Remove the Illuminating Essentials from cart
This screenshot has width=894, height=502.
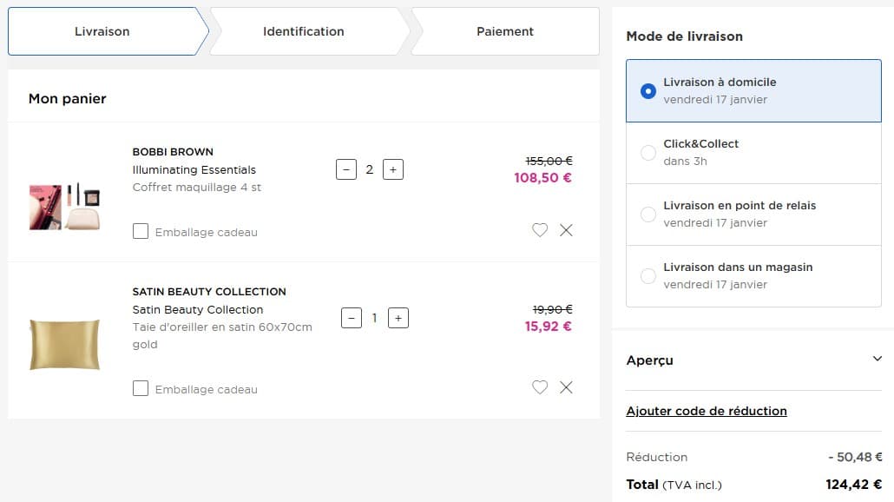click(567, 230)
